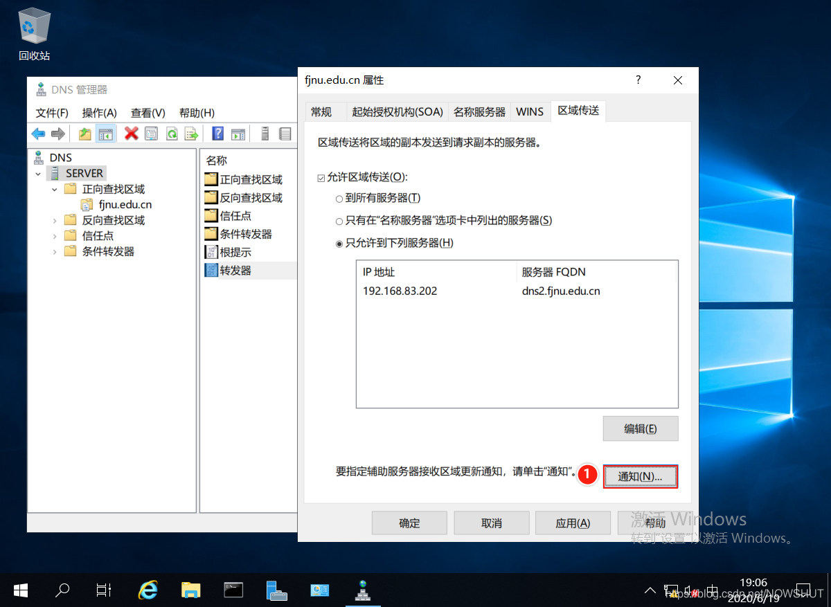831x607 pixels.
Task: Select the 根提示 item in the list pane
Action: (x=229, y=252)
